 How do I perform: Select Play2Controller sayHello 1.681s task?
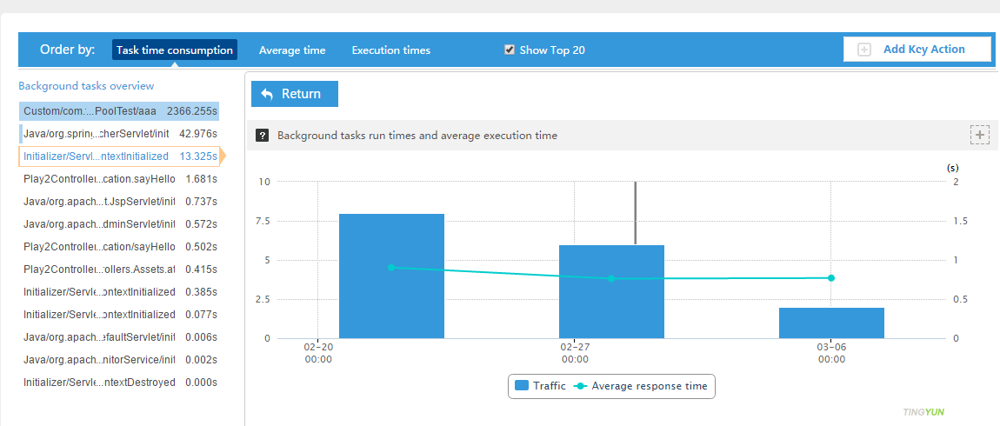click(x=119, y=179)
